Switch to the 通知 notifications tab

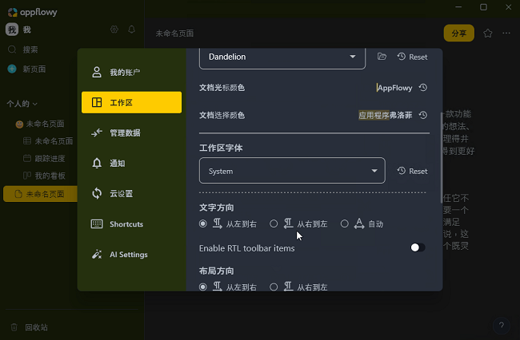point(131,164)
